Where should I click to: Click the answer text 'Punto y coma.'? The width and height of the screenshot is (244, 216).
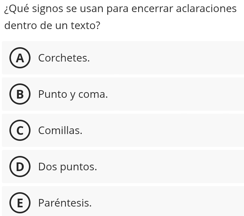73,94
